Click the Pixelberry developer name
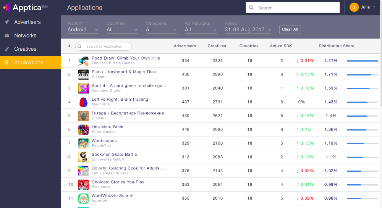The width and height of the screenshot is (382, 208). pyautogui.click(x=101, y=187)
